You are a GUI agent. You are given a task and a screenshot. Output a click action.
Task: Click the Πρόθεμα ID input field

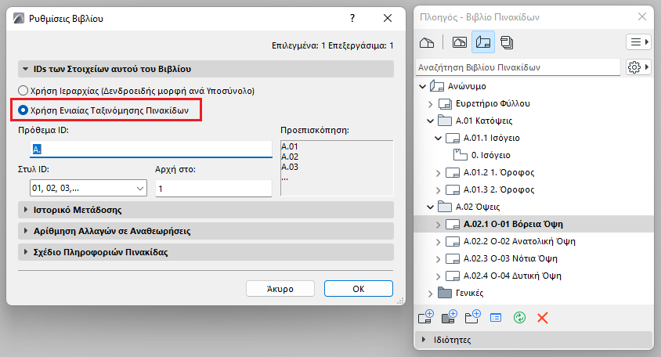pos(151,150)
